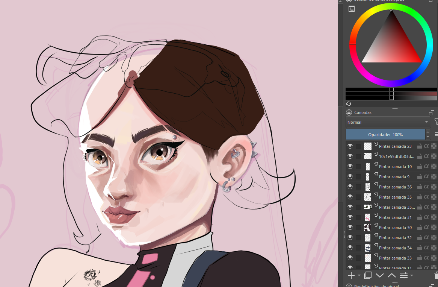This screenshot has width=438, height=287.
Task: Open the Normal blending mode dropdown
Action: click(x=388, y=122)
